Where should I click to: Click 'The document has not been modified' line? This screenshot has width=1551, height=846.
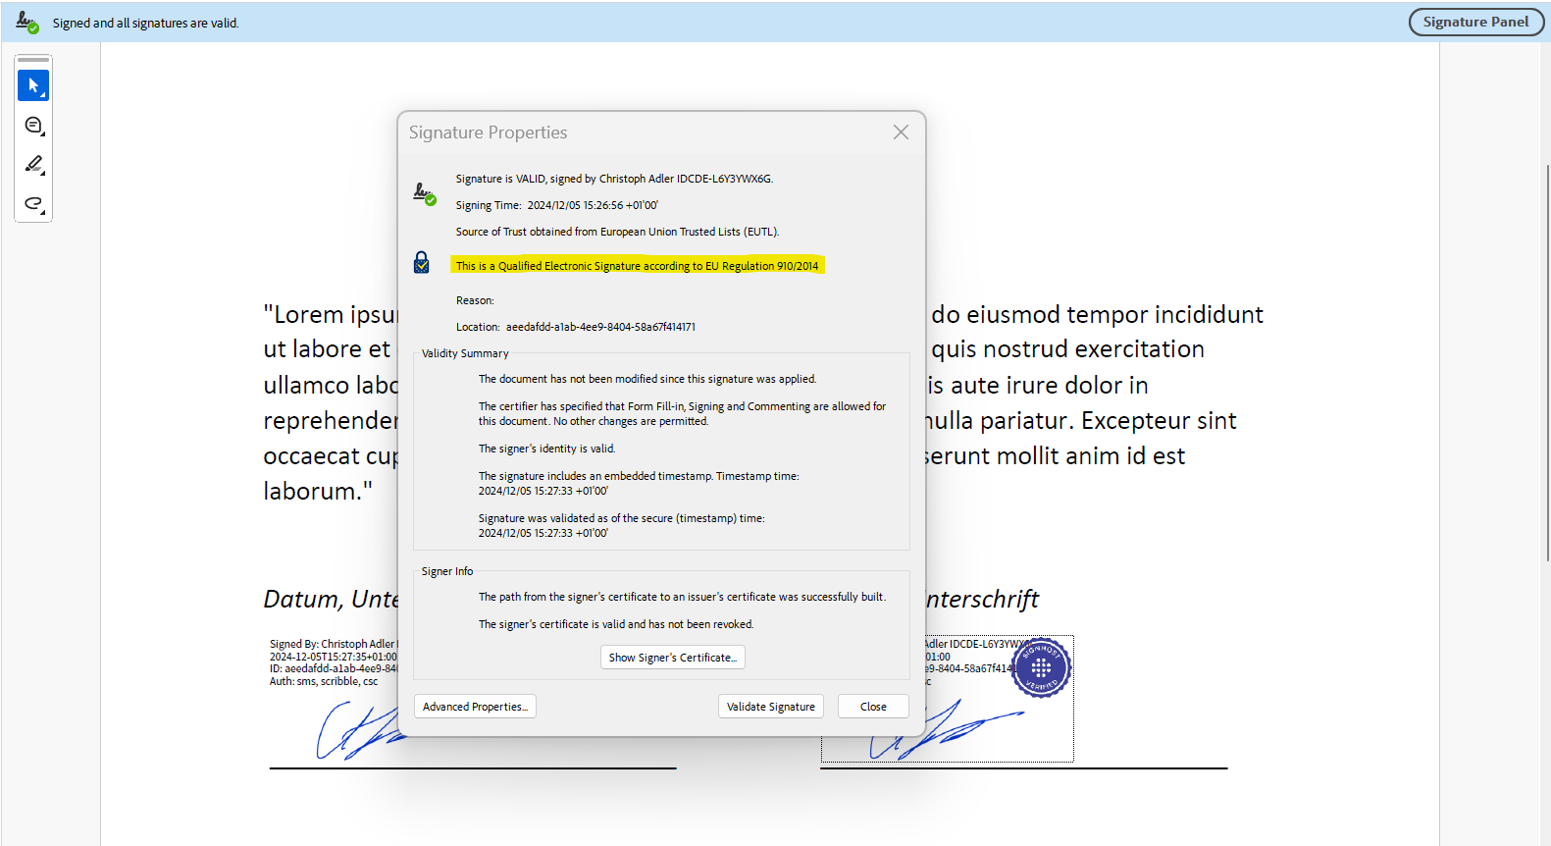point(646,379)
